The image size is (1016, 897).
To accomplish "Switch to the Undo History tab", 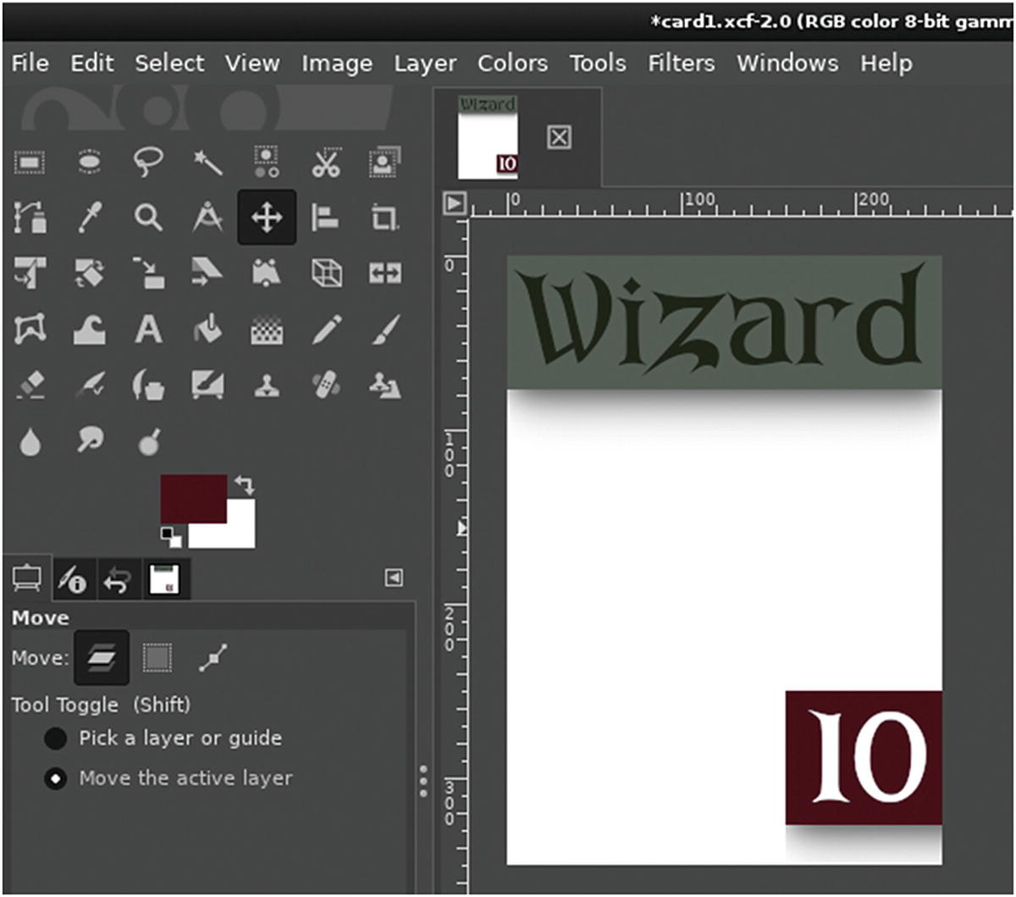I will (x=118, y=580).
